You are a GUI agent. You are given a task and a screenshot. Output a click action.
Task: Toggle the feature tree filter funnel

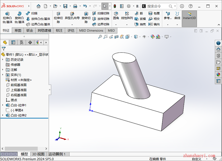pos(4,48)
